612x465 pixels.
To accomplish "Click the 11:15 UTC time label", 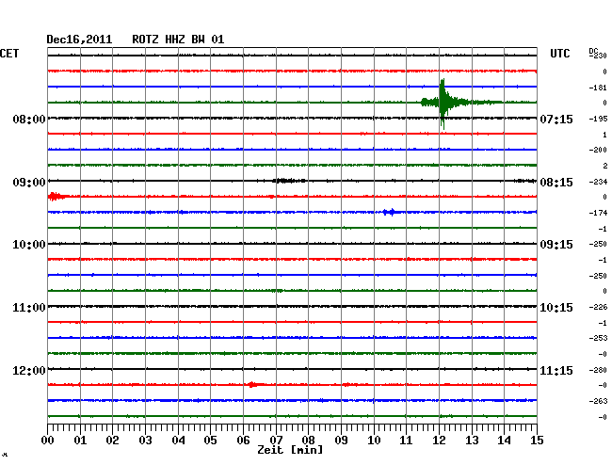I will (556, 370).
